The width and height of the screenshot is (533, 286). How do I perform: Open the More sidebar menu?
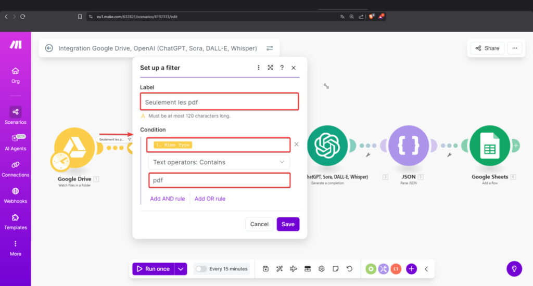[x=15, y=248]
